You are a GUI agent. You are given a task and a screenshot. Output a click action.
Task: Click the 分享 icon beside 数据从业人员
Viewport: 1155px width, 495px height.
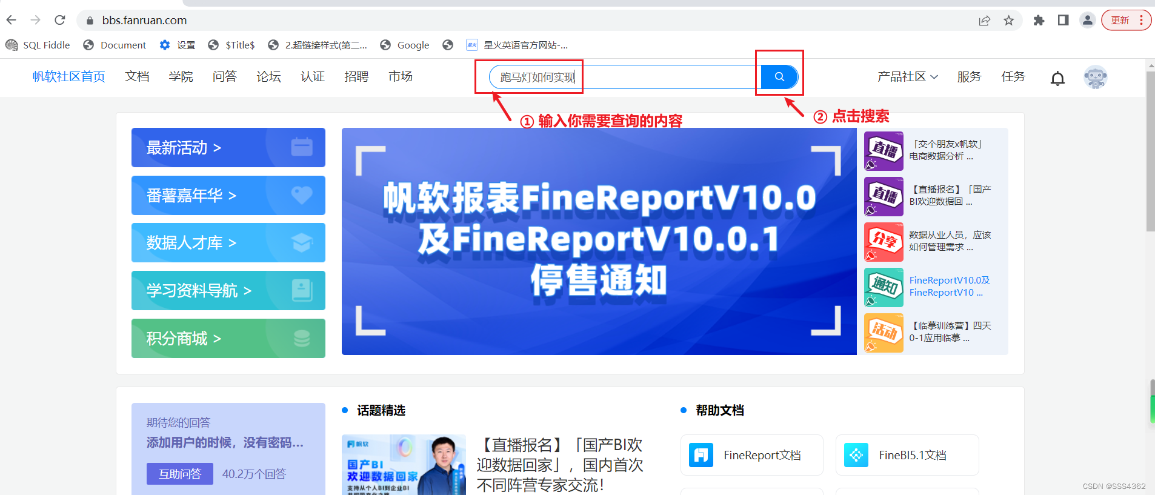tap(884, 242)
